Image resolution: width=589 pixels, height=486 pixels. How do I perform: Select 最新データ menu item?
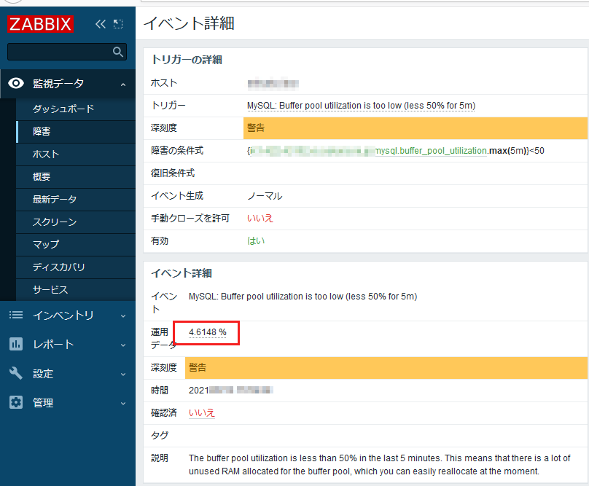[x=55, y=199]
